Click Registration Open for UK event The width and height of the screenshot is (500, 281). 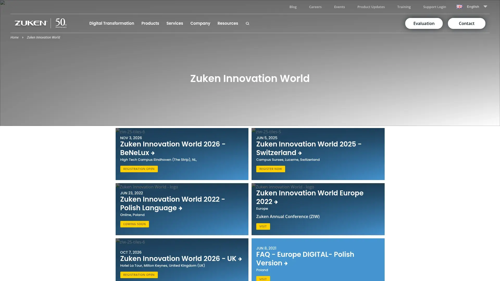click(139, 275)
